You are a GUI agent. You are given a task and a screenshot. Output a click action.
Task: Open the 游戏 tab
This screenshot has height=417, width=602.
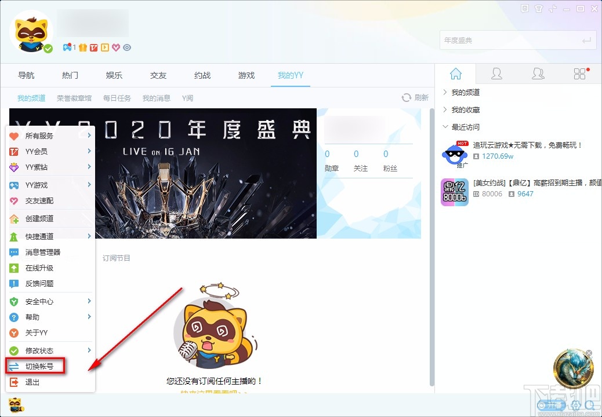(246, 75)
